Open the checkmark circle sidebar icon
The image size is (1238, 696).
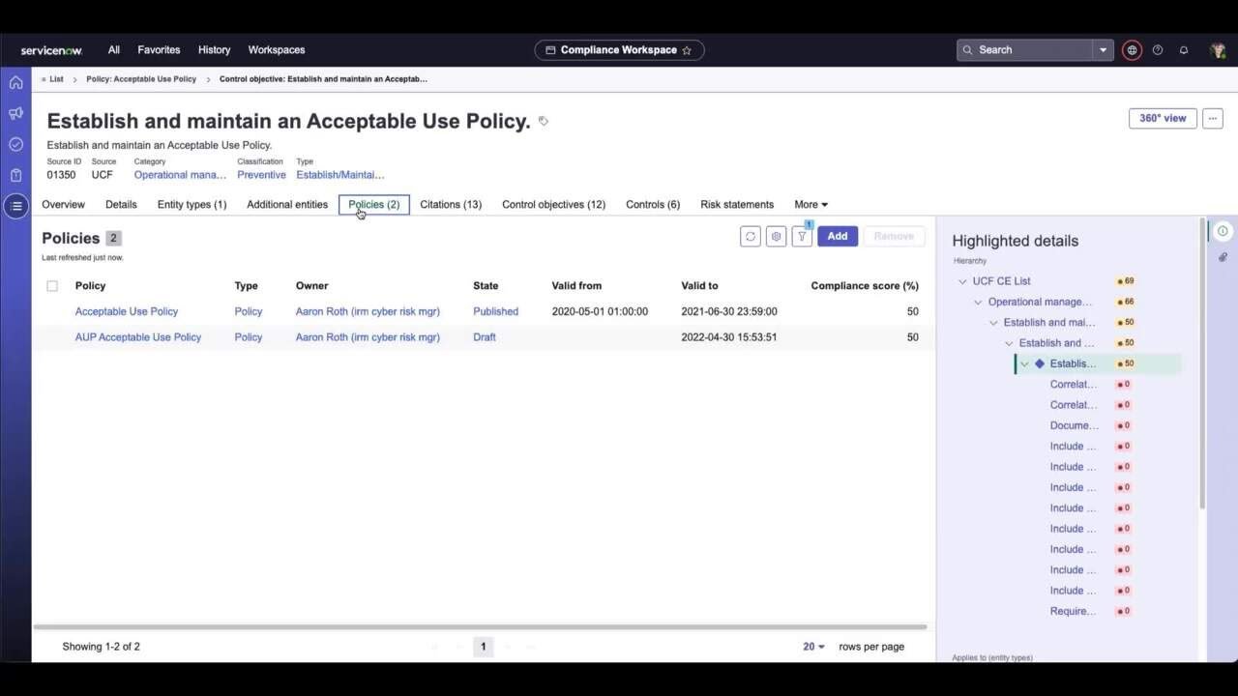point(15,144)
